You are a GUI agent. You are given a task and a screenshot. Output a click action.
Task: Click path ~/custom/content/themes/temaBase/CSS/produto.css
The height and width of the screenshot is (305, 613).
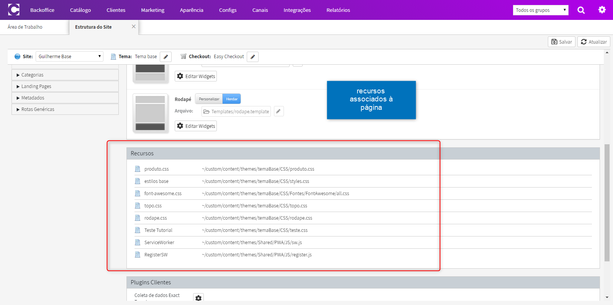tap(258, 169)
